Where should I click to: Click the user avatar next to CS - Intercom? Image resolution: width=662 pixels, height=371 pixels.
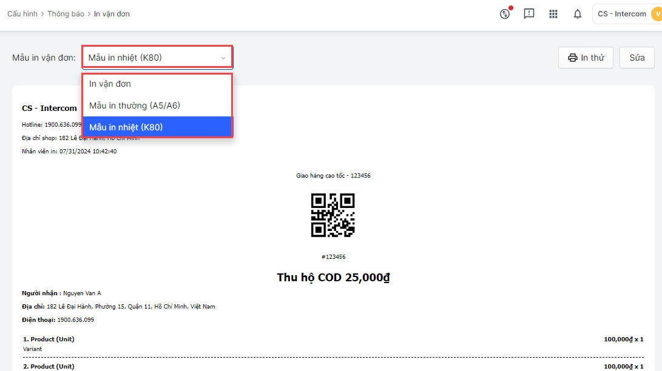[x=657, y=14]
